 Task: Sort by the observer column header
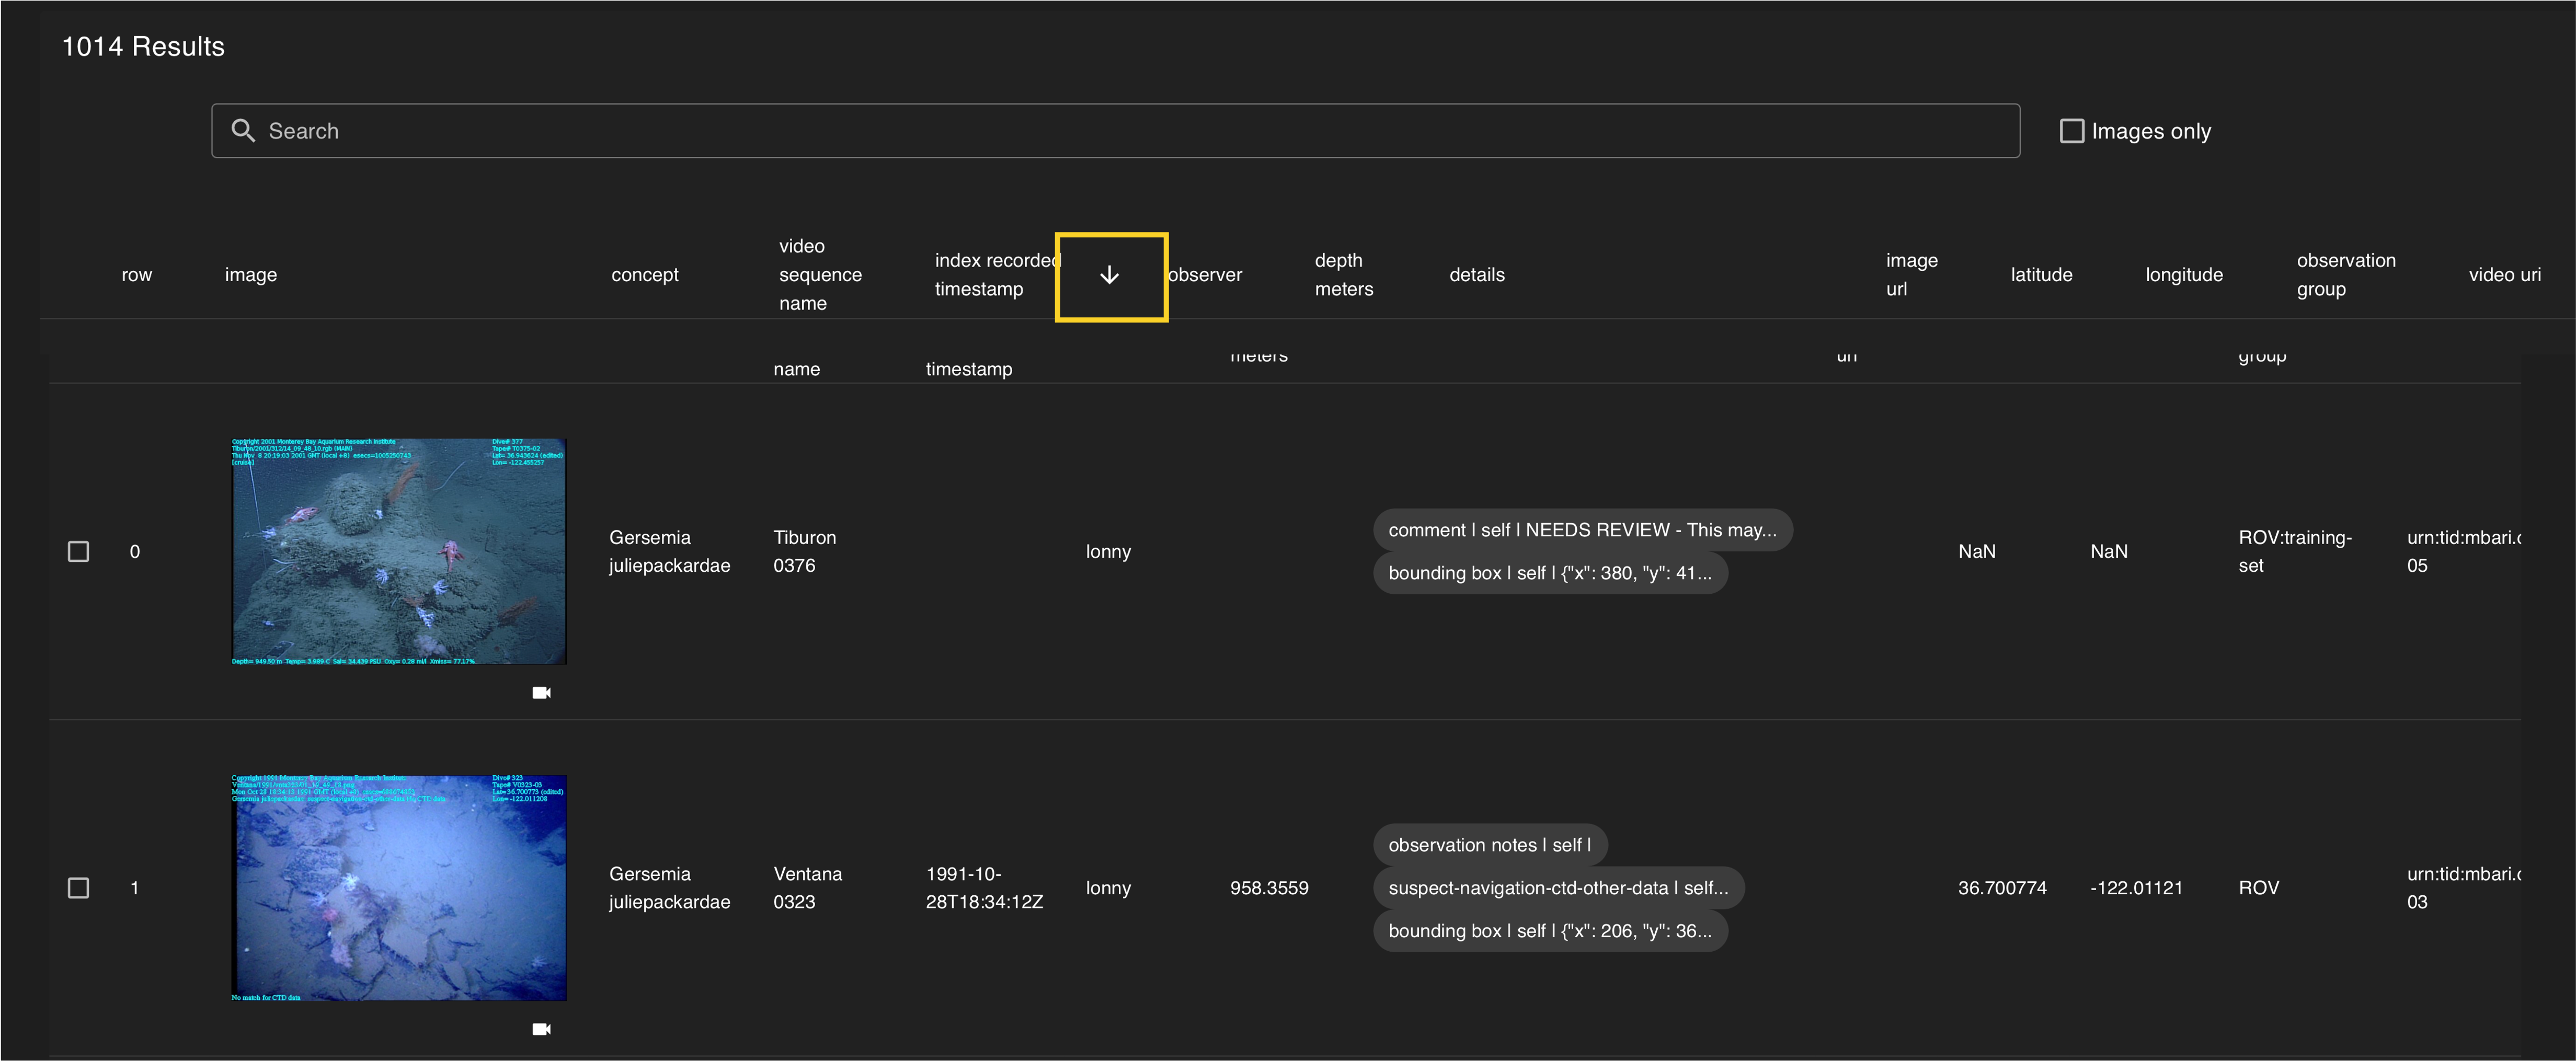coord(1205,275)
